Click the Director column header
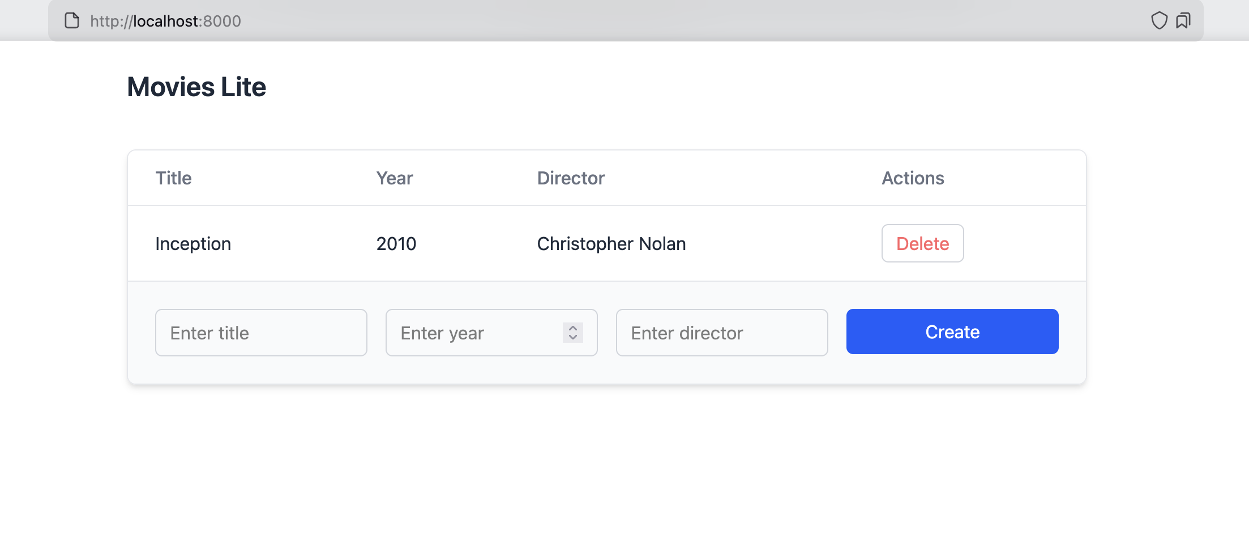The height and width of the screenshot is (551, 1249). click(571, 178)
